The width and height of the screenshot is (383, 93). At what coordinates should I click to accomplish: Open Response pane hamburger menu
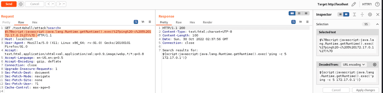(307, 22)
